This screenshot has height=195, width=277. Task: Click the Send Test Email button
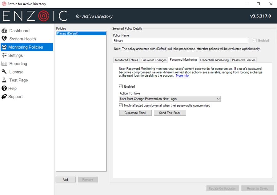tap(170, 113)
